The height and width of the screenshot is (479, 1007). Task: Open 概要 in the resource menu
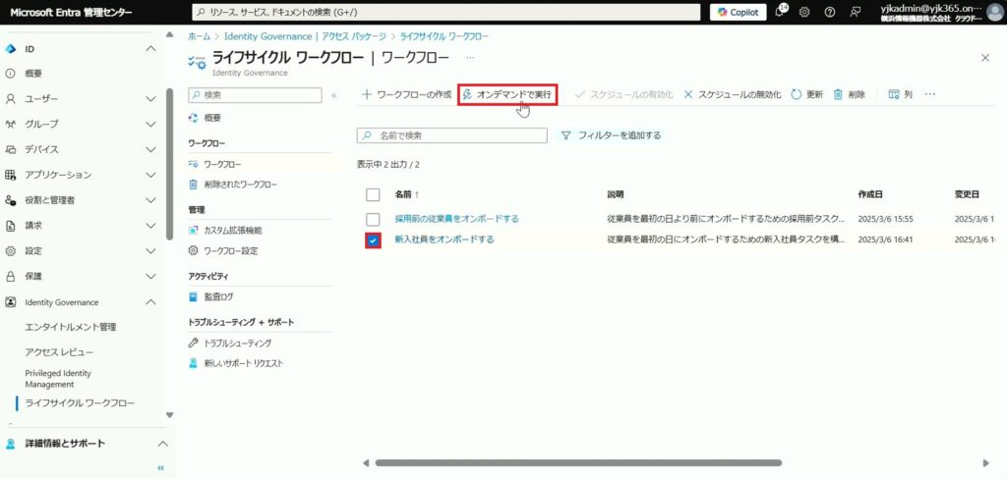212,118
